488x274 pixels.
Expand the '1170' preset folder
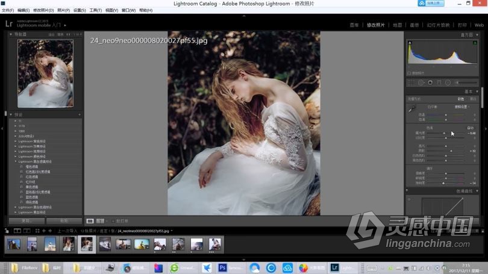pyautogui.click(x=16, y=126)
